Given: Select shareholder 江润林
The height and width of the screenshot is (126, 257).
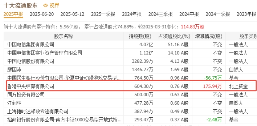Looking at the screenshot, I should [x=14, y=103].
